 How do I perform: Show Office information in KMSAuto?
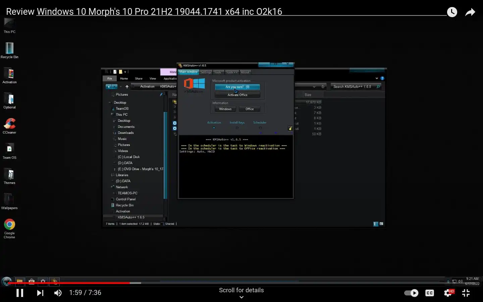[x=250, y=109]
